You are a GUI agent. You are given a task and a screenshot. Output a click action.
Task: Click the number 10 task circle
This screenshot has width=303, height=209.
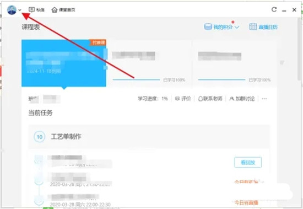(40, 137)
